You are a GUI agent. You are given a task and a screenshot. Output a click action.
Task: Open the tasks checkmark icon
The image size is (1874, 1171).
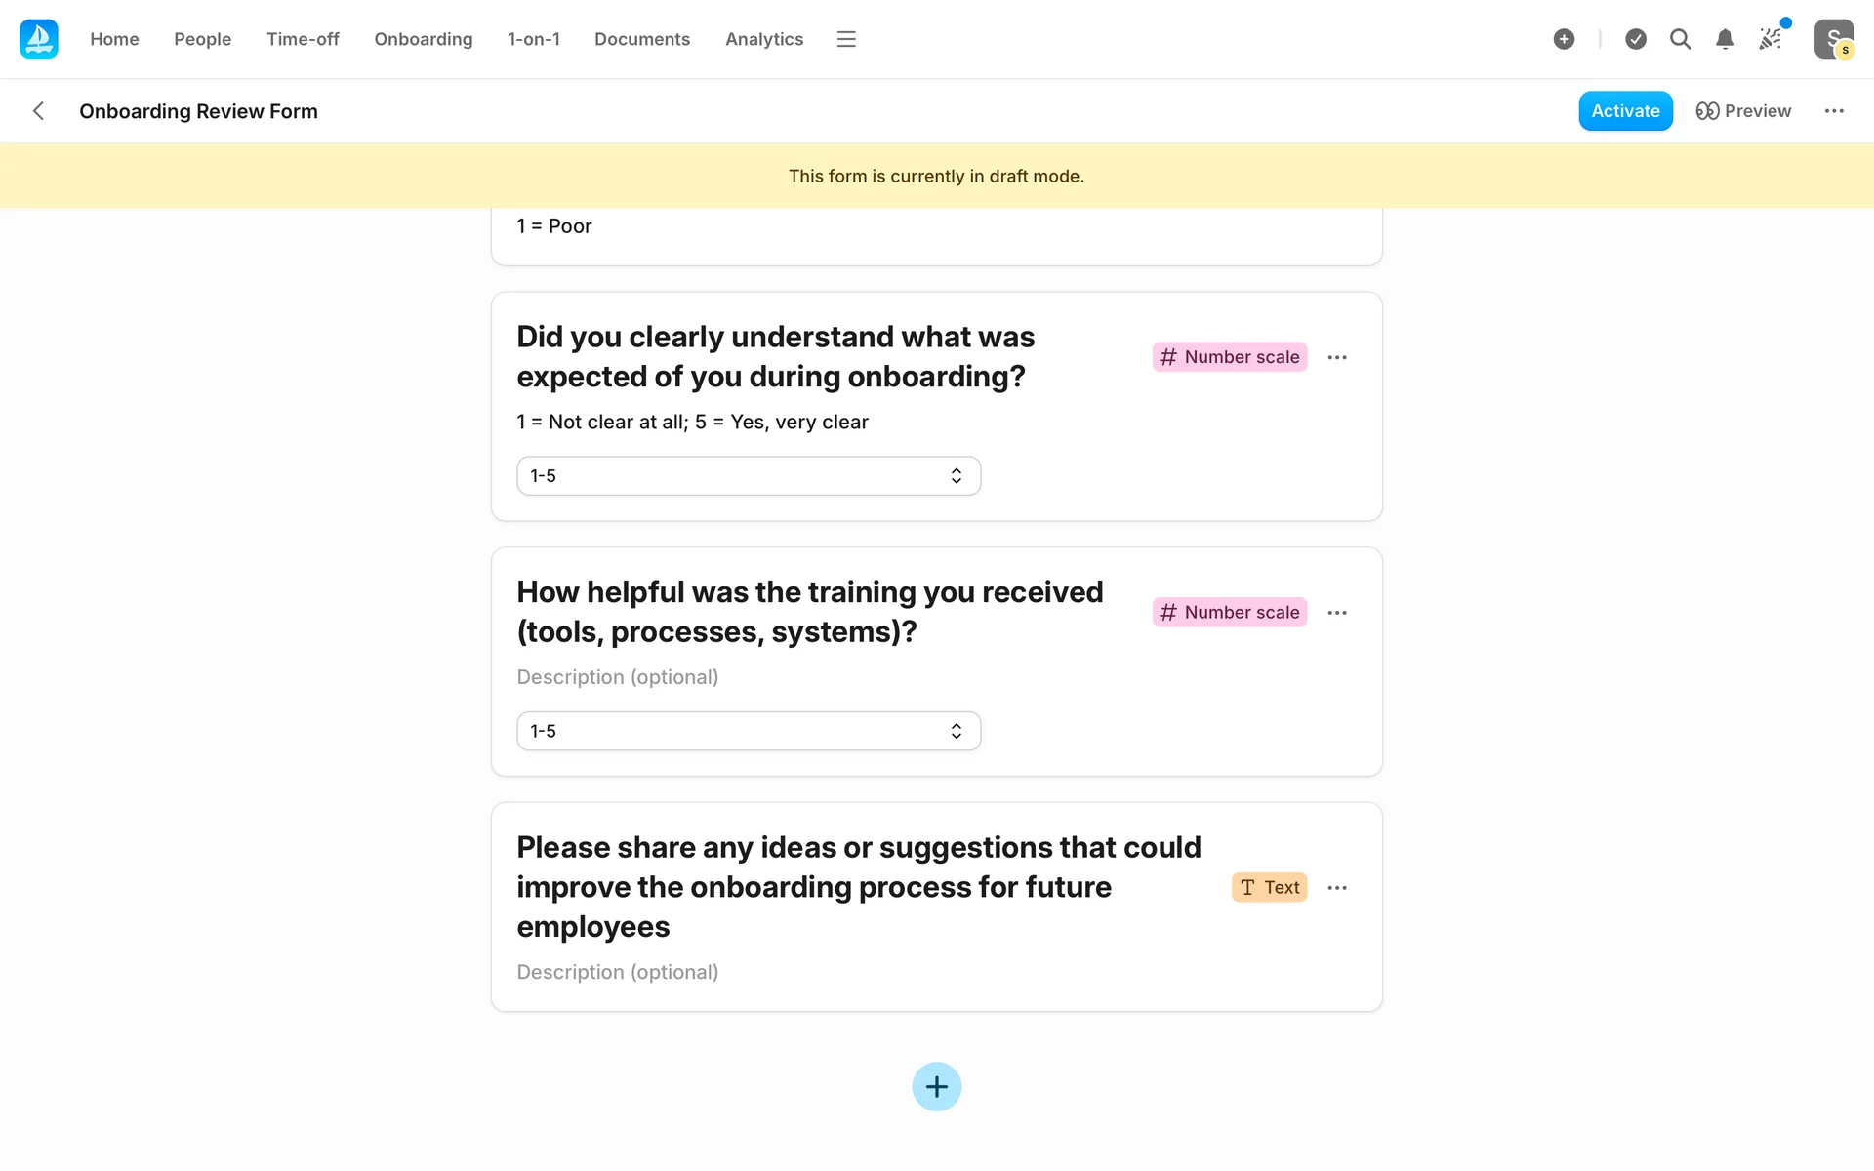point(1636,39)
